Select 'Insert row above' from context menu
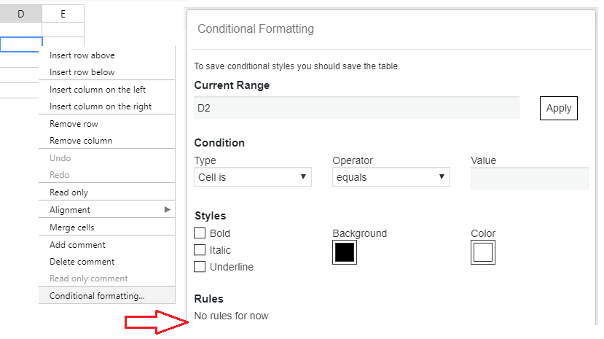 tap(82, 55)
